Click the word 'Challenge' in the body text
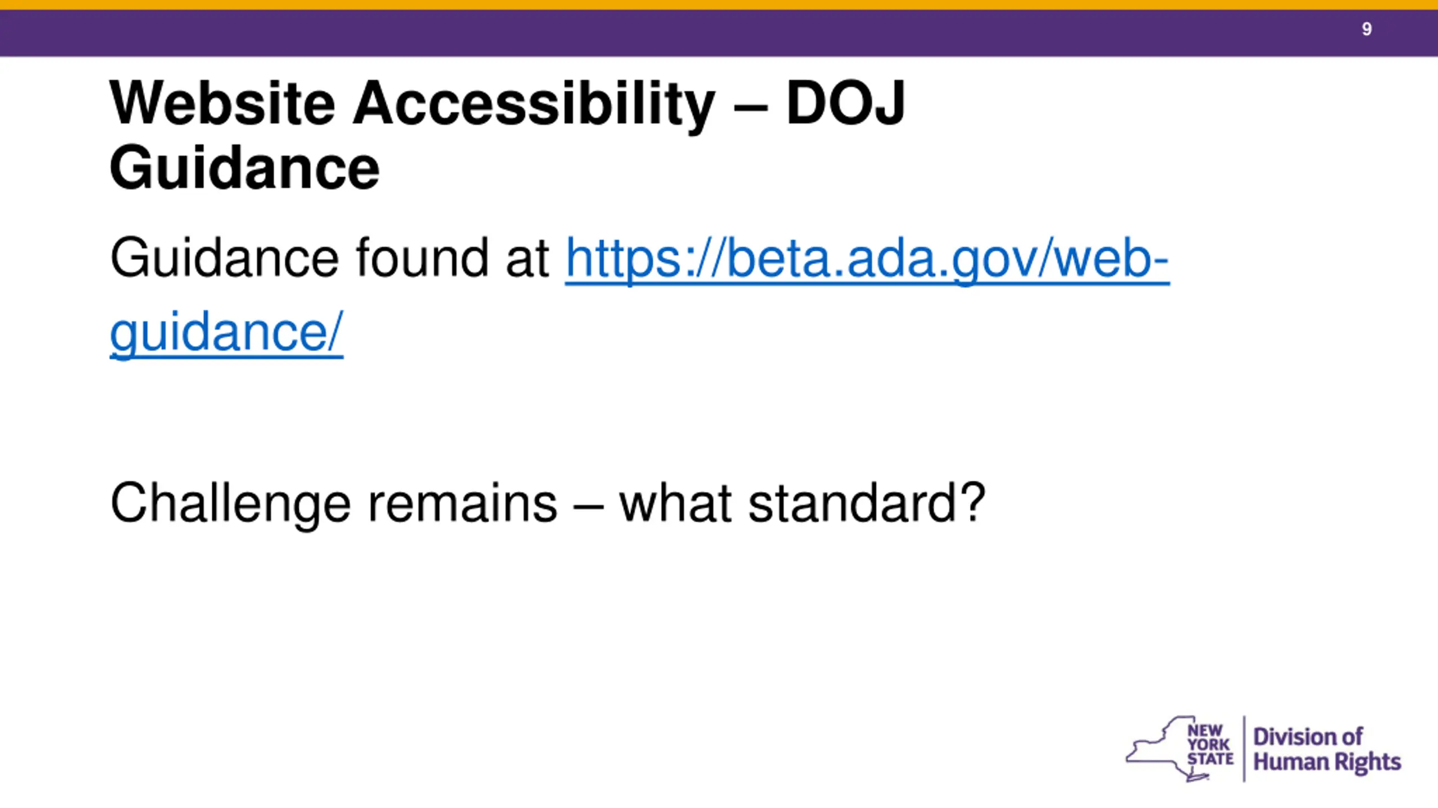1438x808 pixels. pyautogui.click(x=230, y=503)
